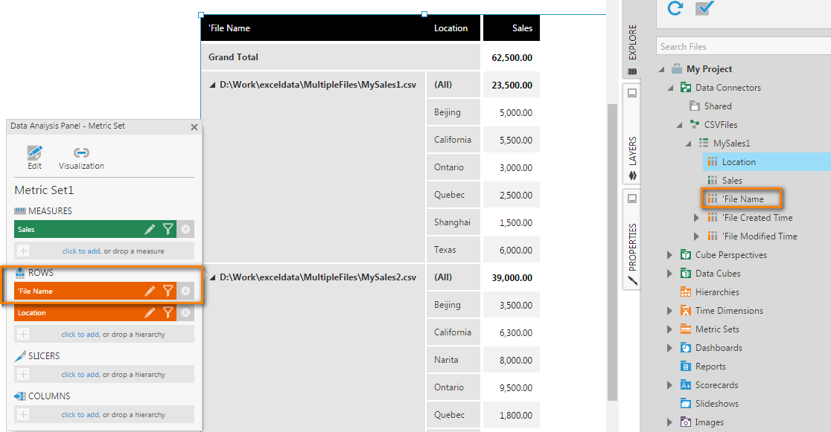The width and height of the screenshot is (831, 432).
Task: Click the pencil icon on Sales measure
Action: coord(150,230)
